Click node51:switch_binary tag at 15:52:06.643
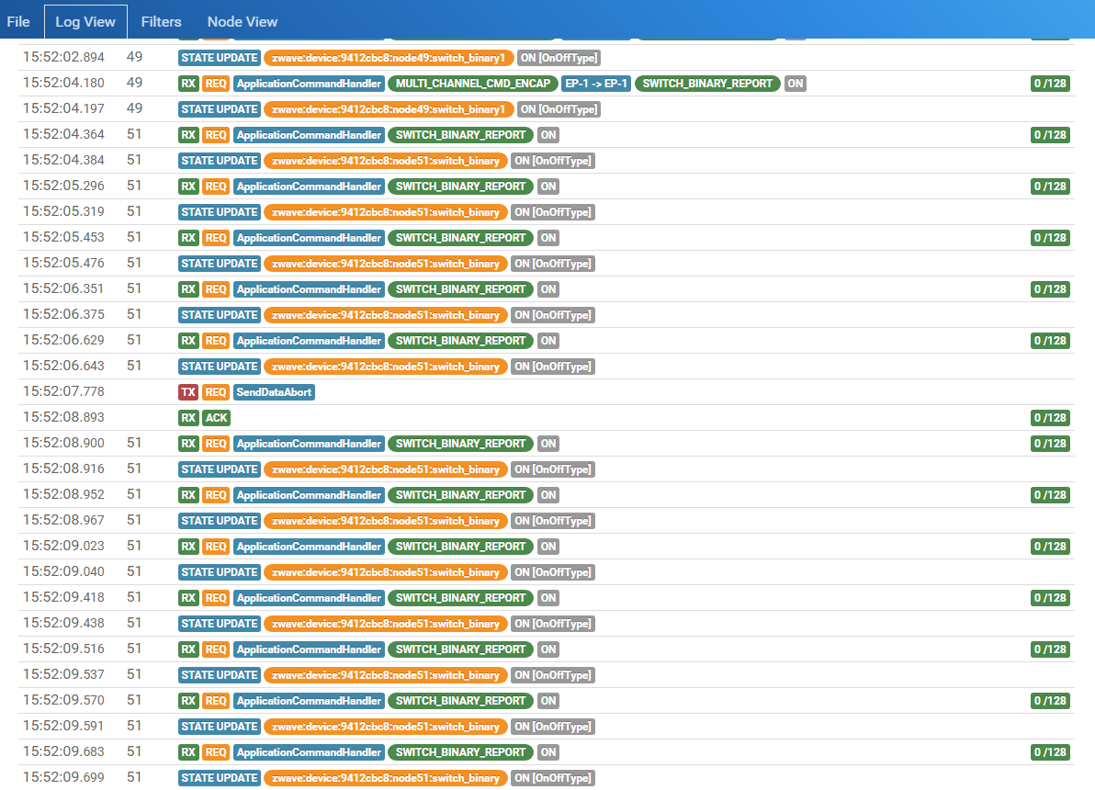The image size is (1095, 790). click(x=386, y=367)
